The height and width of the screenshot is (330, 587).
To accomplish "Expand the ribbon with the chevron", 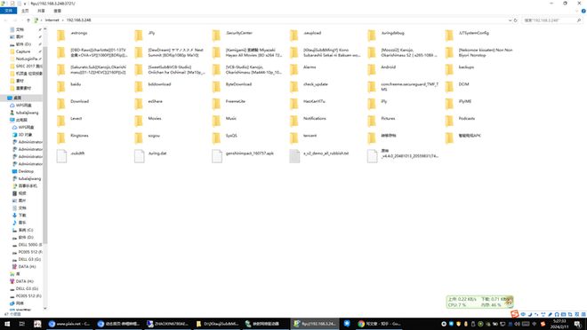I will (x=576, y=11).
